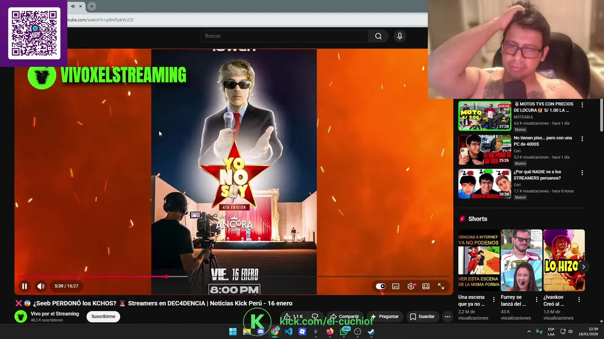
Task: Click the 5:39 / 16:27 time display
Action: 67,286
